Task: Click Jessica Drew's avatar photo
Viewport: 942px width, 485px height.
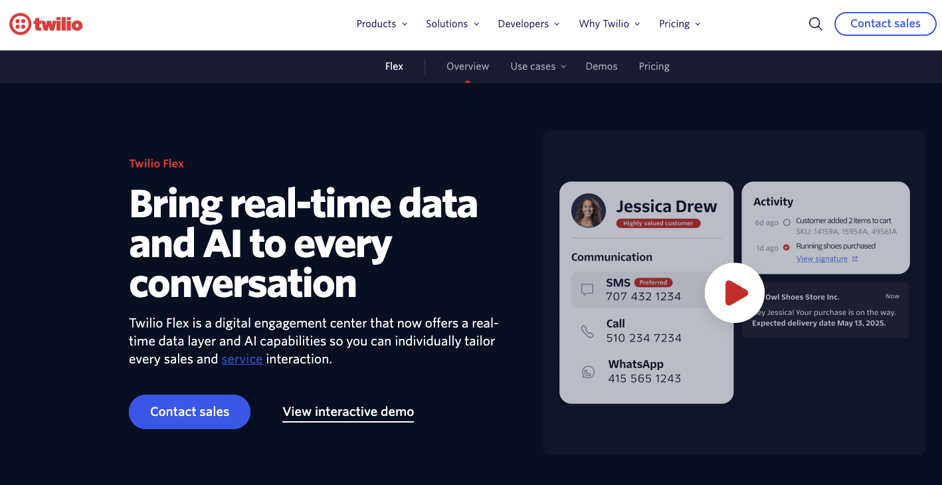Action: coord(589,211)
